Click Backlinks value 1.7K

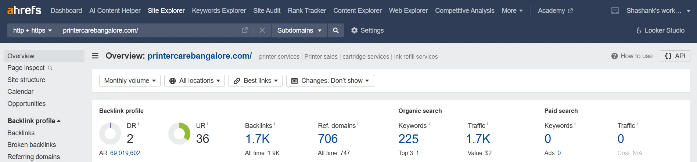click(x=258, y=139)
